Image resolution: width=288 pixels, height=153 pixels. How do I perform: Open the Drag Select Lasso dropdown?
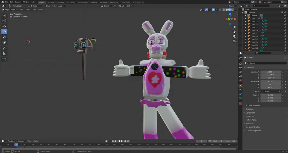pos(59,6)
